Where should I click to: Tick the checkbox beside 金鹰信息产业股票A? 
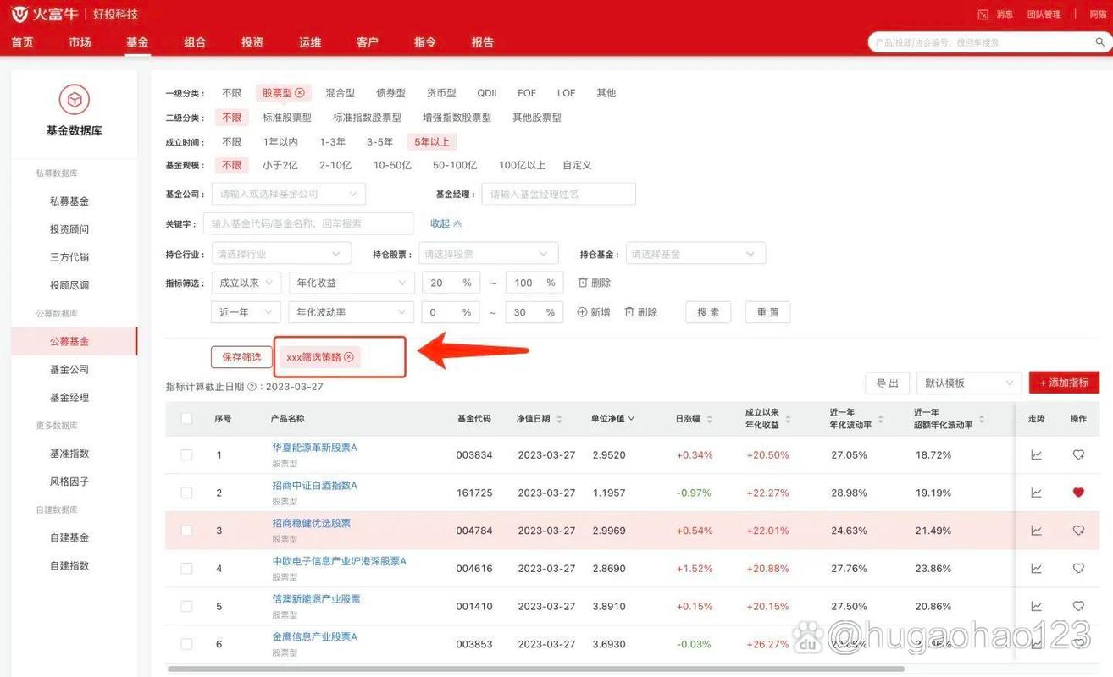point(186,643)
